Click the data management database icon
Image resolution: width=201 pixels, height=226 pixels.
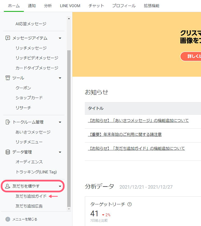coord(8,152)
